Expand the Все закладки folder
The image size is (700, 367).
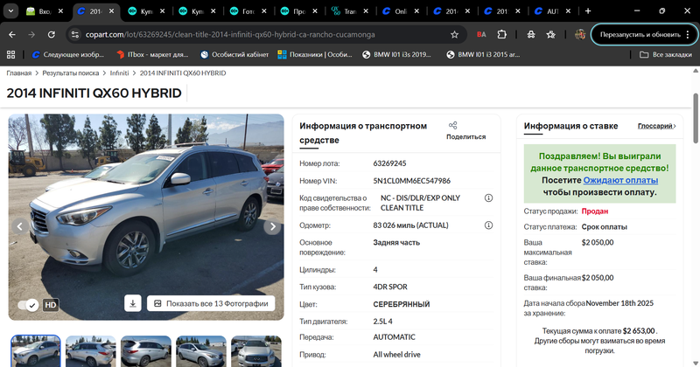666,54
